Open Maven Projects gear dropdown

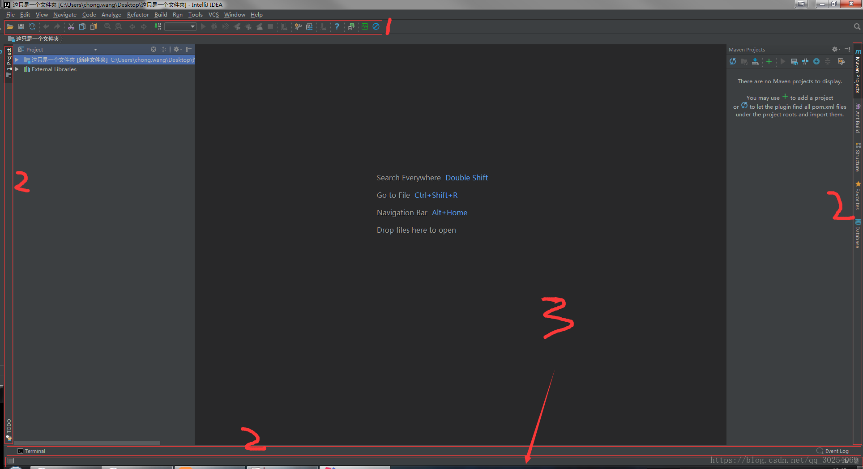836,50
